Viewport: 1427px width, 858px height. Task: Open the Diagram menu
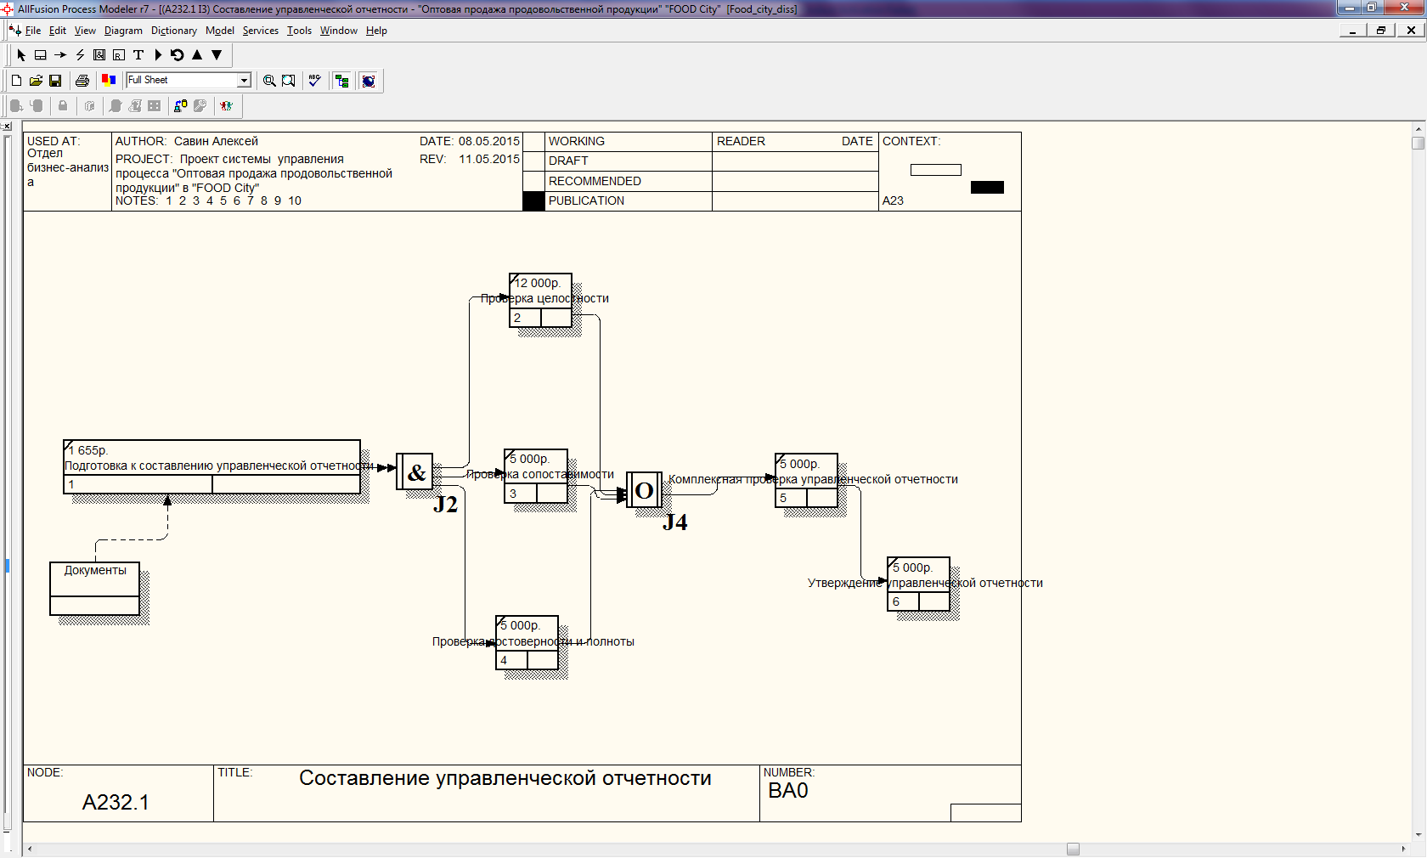pos(123,31)
